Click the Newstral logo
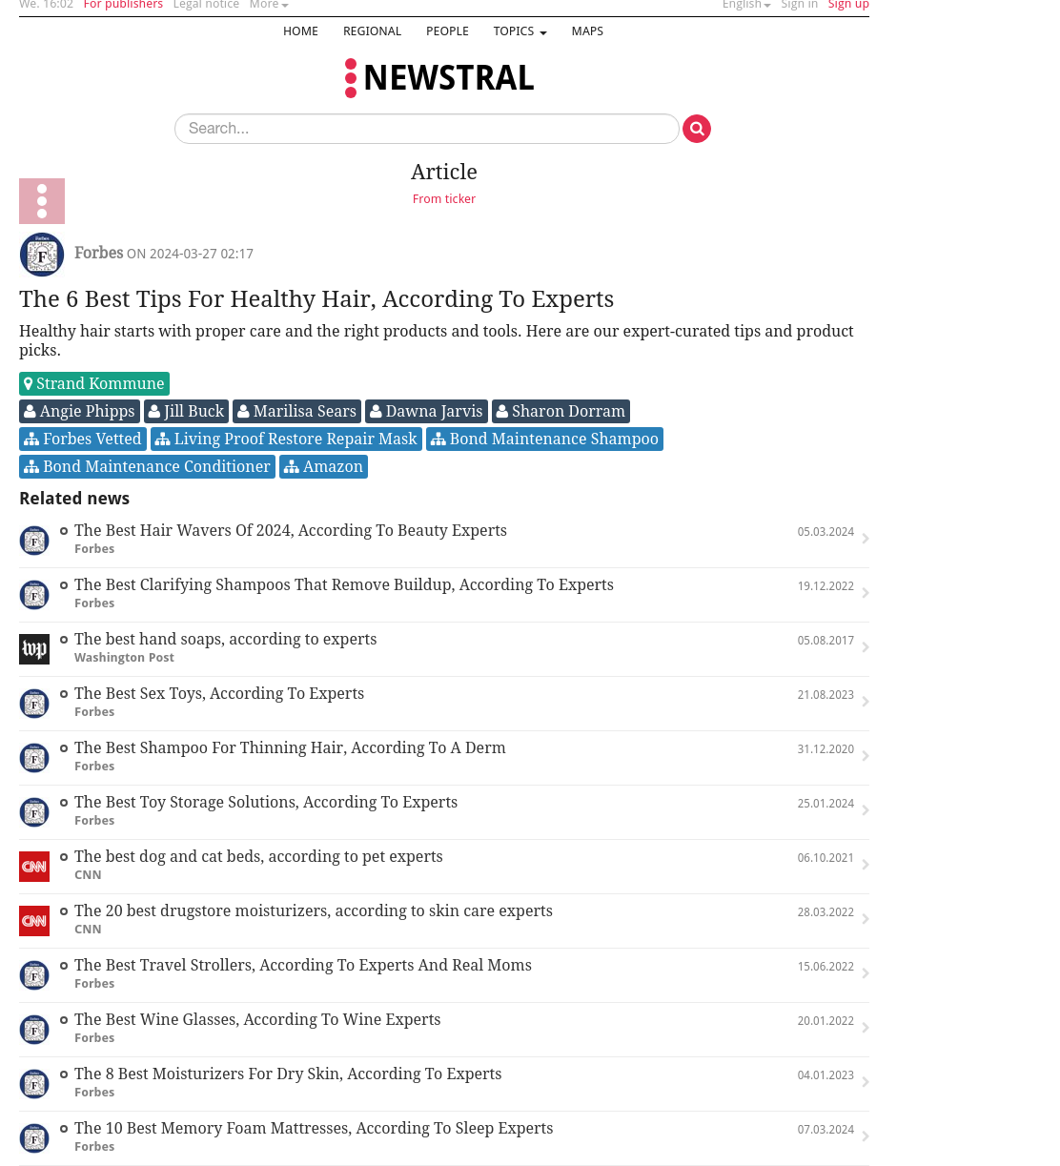Screen dimensions: 1060x1166 tap(439, 78)
